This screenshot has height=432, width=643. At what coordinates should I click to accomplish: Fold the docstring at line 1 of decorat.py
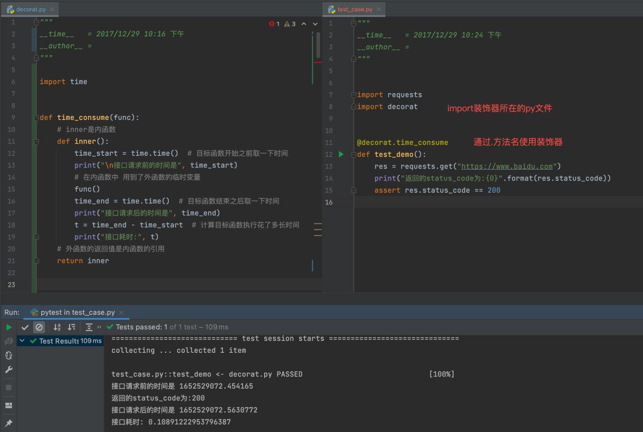(36, 22)
